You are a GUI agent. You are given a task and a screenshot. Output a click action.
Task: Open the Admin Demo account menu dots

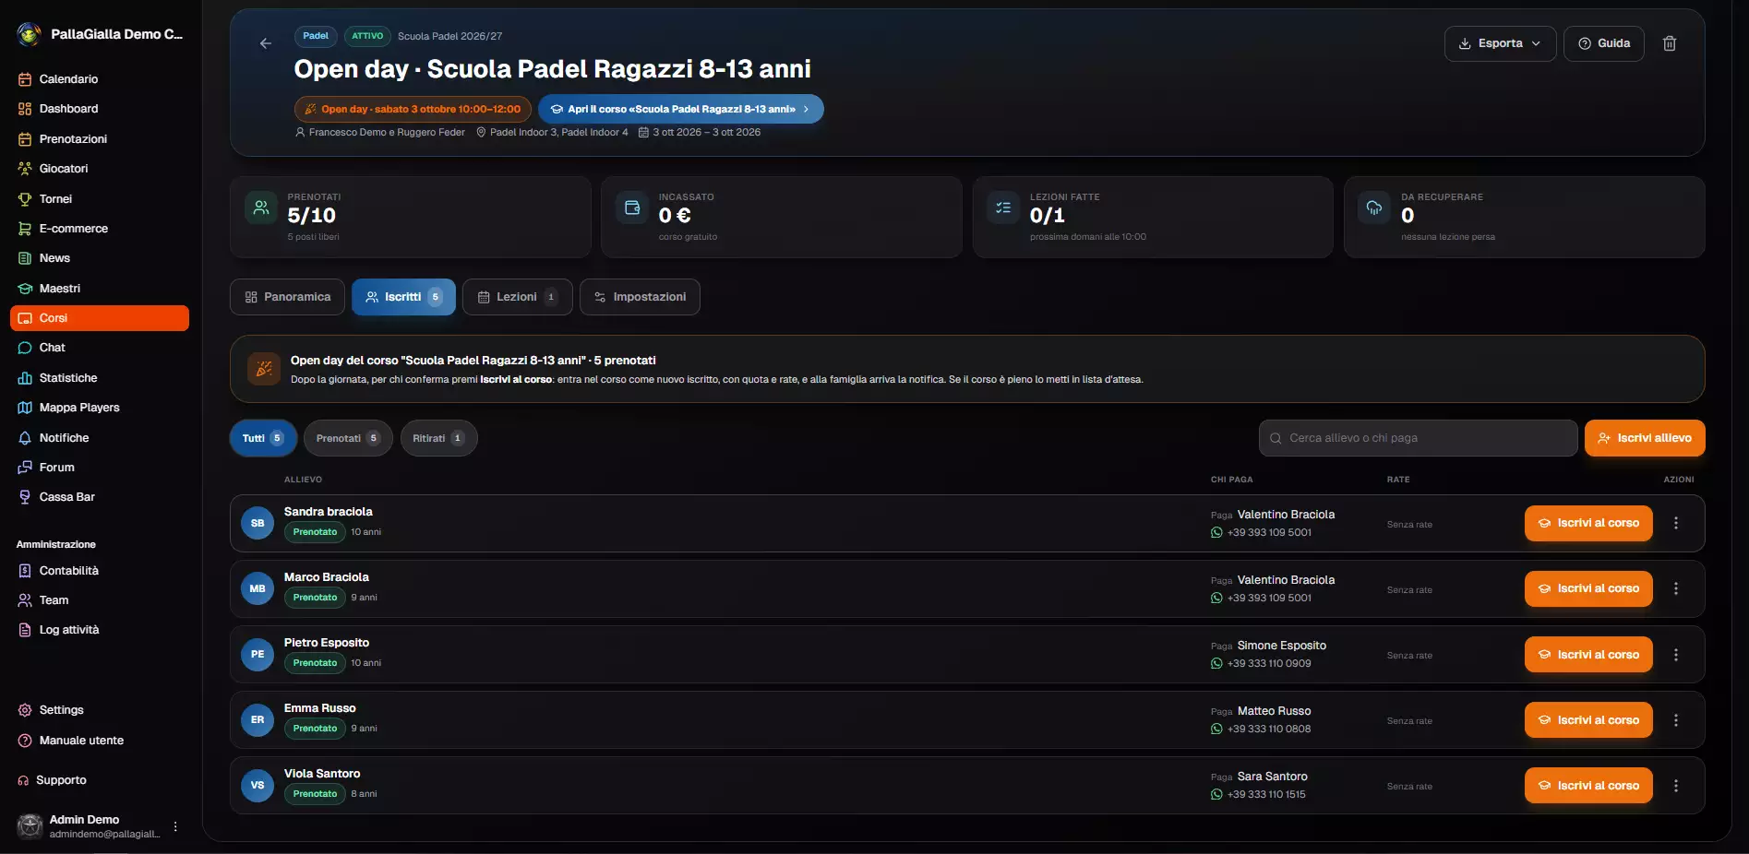click(x=175, y=826)
